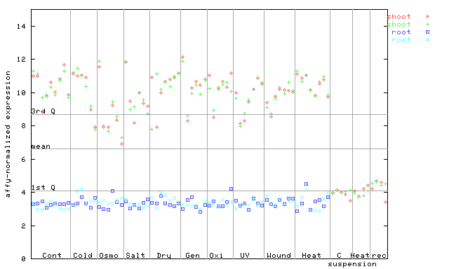Click the 'Osmo' condition label

[109, 255]
